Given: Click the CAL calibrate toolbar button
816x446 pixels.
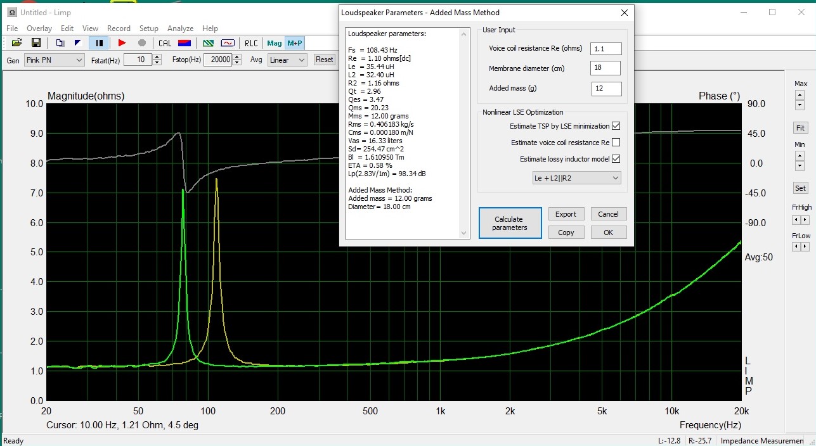Looking at the screenshot, I should coord(165,43).
